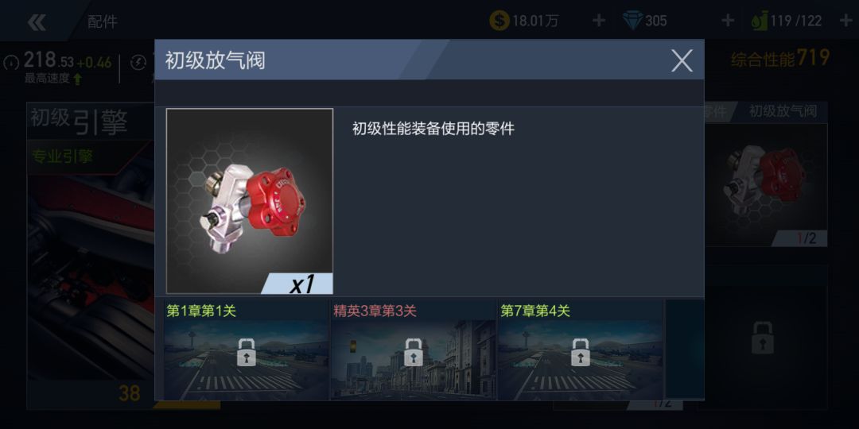Click the lock icon on 精英3章第3关

click(414, 352)
